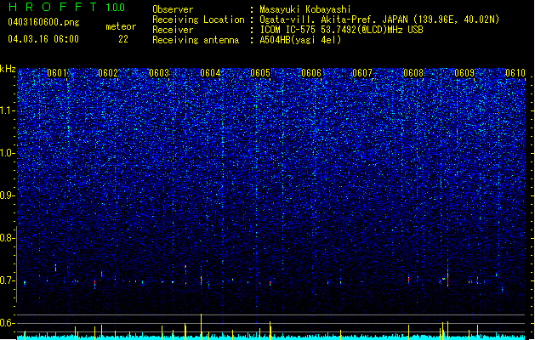Click the 0607 time marker
Screen dimensions: 535x340
pos(362,73)
